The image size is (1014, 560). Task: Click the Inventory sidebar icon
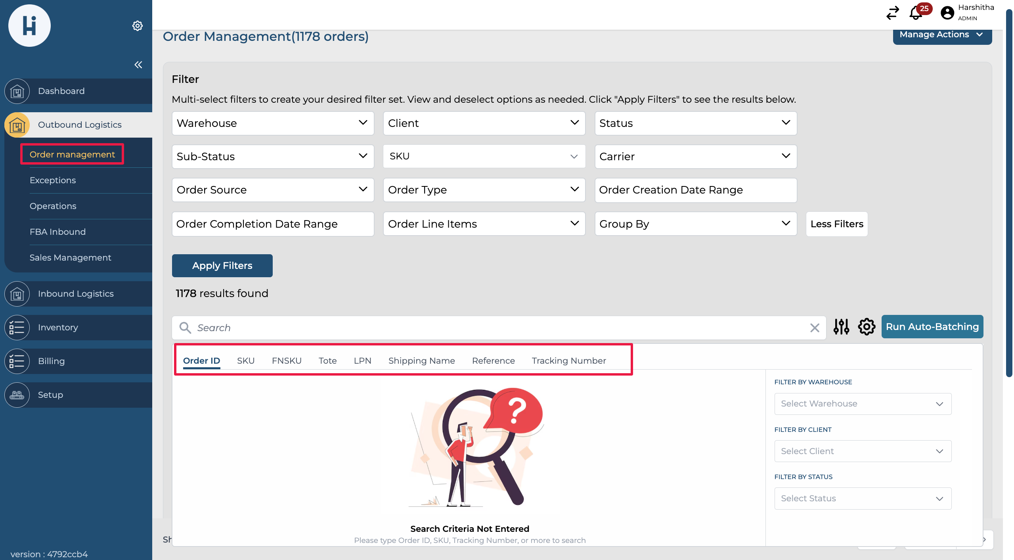click(17, 328)
